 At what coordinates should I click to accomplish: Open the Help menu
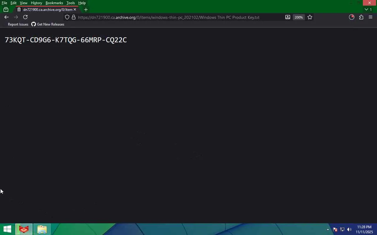(x=82, y=3)
